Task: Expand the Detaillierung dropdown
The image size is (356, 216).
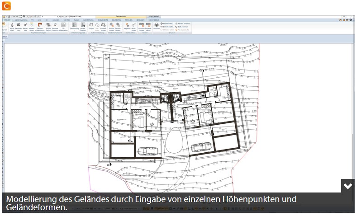Action: 74,30
